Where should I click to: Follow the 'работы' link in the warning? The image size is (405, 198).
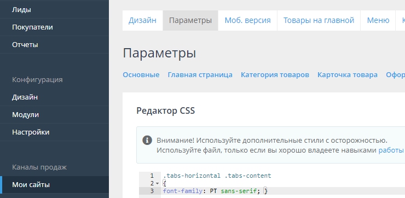pos(391,150)
